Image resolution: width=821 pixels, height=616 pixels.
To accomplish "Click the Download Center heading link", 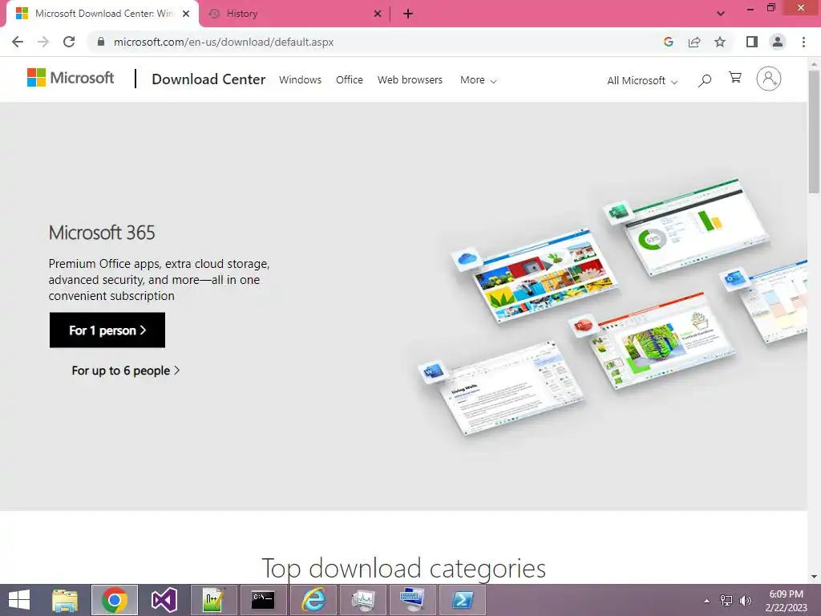I will [208, 79].
